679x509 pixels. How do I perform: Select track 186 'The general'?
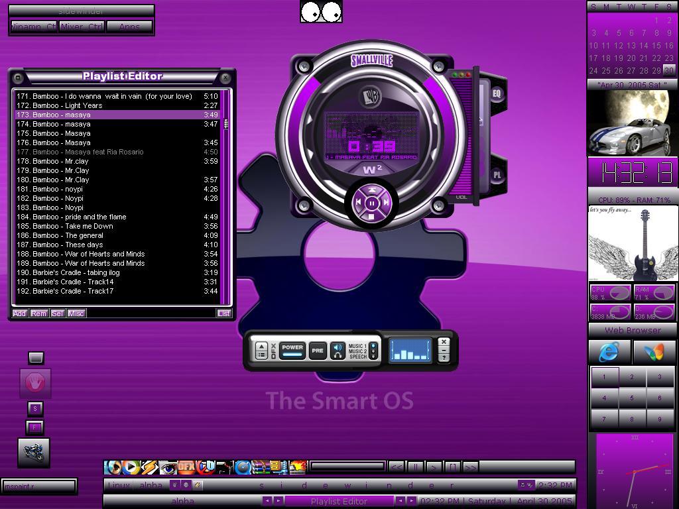point(117,235)
